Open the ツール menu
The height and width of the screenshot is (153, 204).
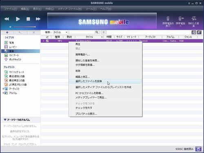(x=91, y=9)
